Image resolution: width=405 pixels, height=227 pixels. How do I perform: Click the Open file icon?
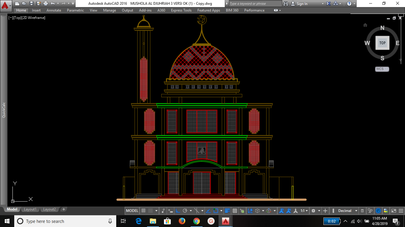pos(24,4)
